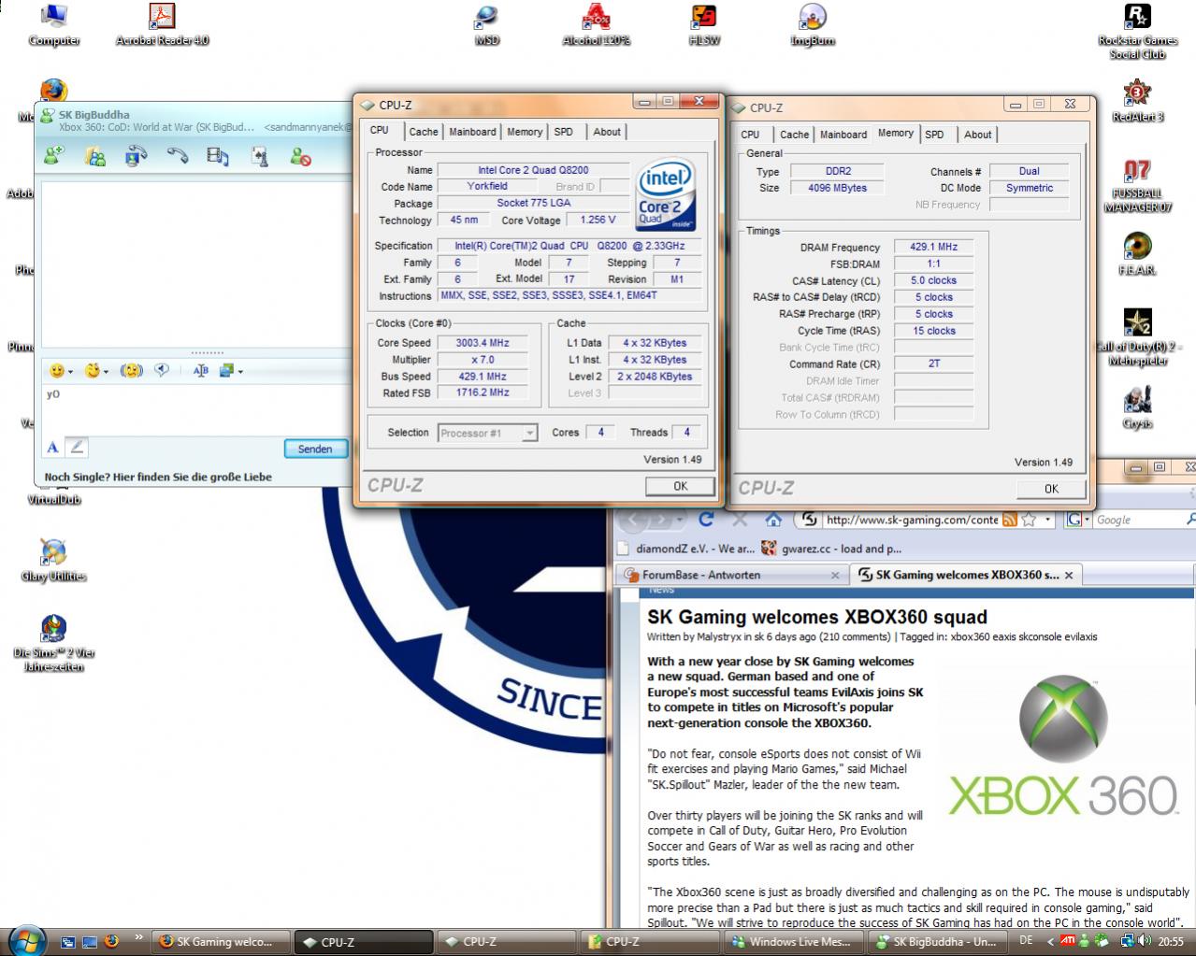Screen dimensions: 1196x956
Task: Launch RedAlert 3 from the desktop
Action: (x=1137, y=100)
